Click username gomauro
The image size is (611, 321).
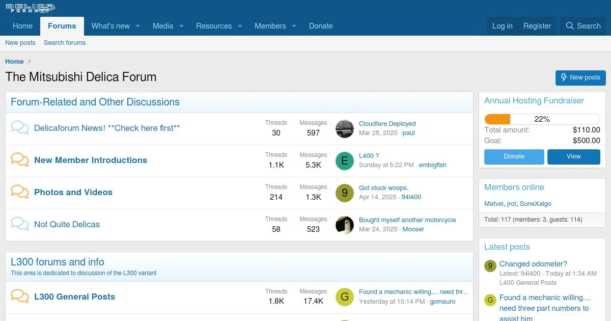[x=442, y=302]
